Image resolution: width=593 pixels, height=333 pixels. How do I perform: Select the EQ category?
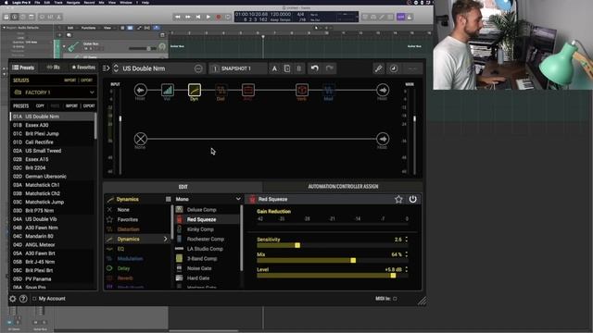pos(138,249)
